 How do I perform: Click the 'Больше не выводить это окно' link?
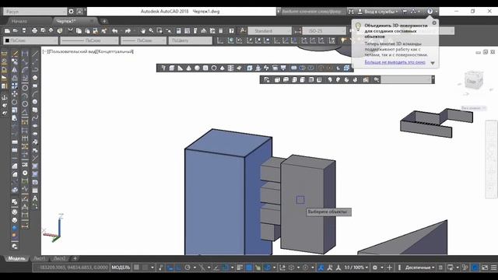tap(395, 62)
